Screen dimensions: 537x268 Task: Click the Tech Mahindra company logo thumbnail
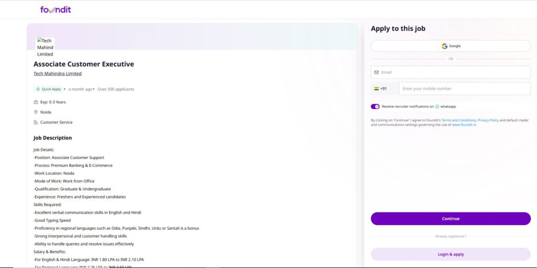click(x=45, y=47)
